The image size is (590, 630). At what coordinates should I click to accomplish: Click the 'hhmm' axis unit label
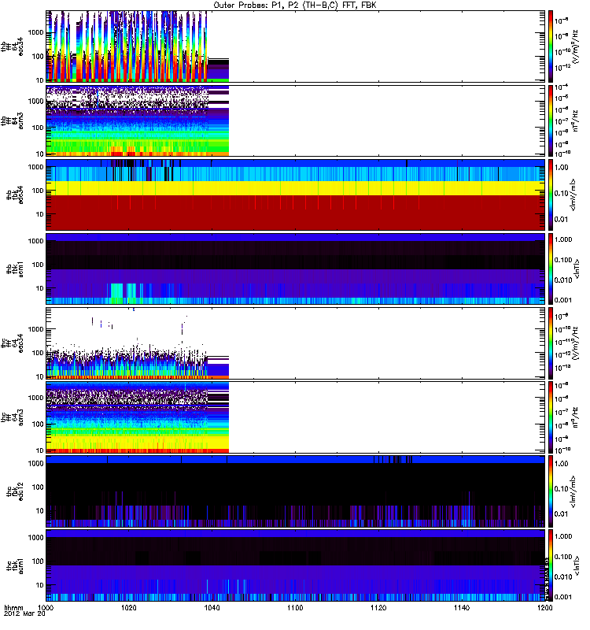pos(13,609)
